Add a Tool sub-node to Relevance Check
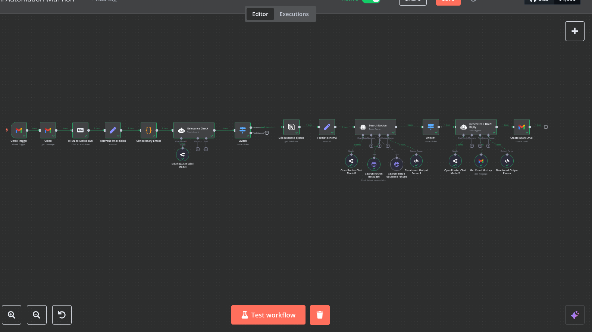The width and height of the screenshot is (592, 332). pos(206,149)
